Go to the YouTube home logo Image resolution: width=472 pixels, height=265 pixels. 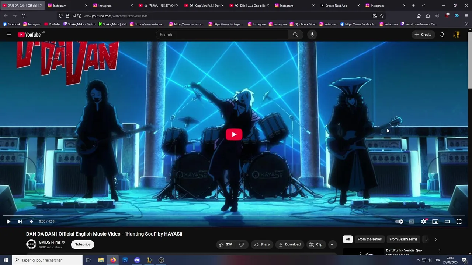point(29,35)
